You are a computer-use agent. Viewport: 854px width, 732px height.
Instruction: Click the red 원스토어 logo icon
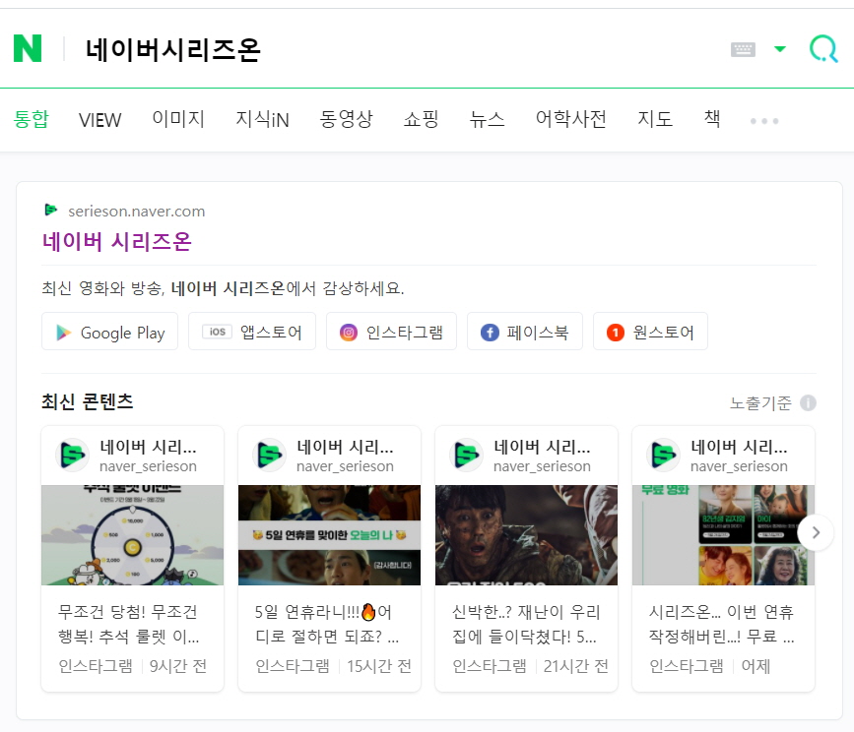(x=616, y=333)
